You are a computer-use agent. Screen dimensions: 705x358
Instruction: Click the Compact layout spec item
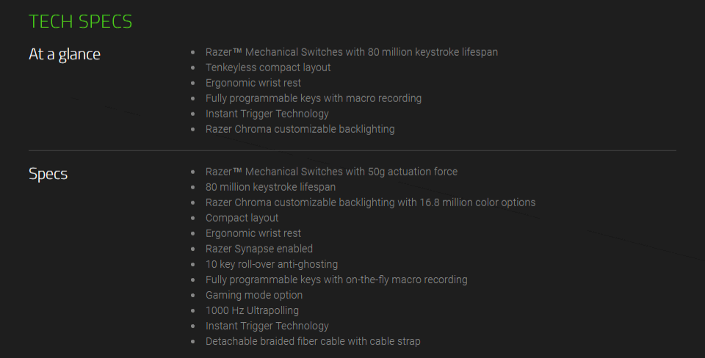tap(242, 218)
